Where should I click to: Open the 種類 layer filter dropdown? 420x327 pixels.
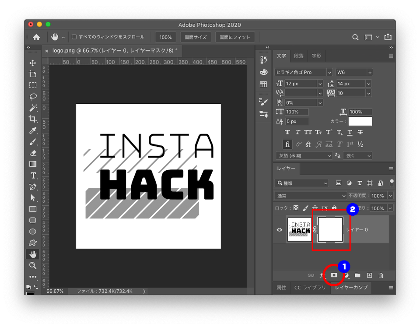click(301, 183)
